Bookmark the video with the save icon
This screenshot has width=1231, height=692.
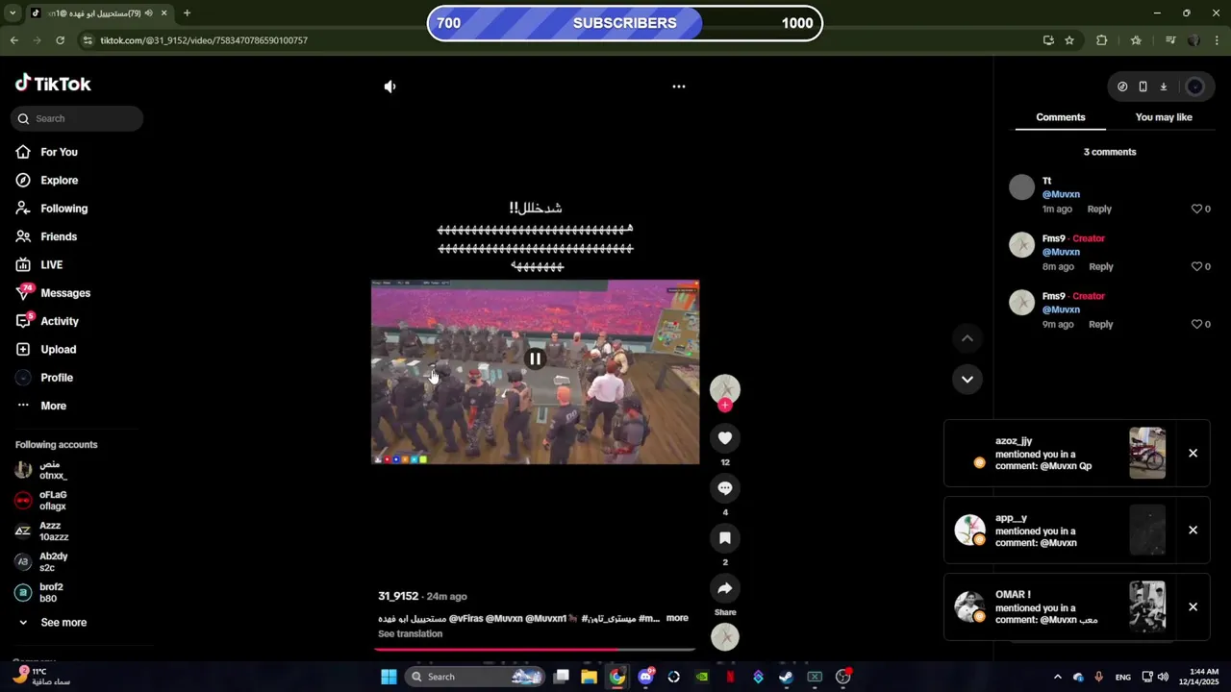point(725,538)
